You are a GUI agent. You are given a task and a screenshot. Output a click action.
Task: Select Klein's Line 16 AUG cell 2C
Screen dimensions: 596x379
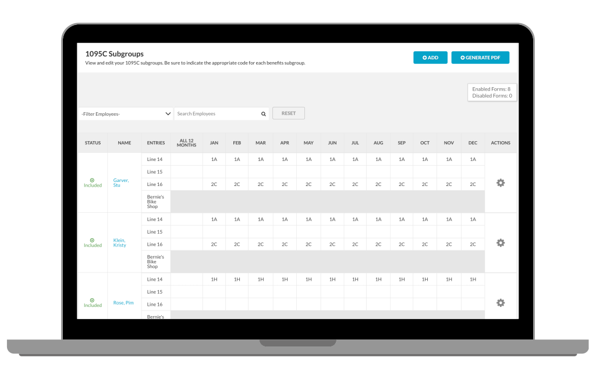378,245
